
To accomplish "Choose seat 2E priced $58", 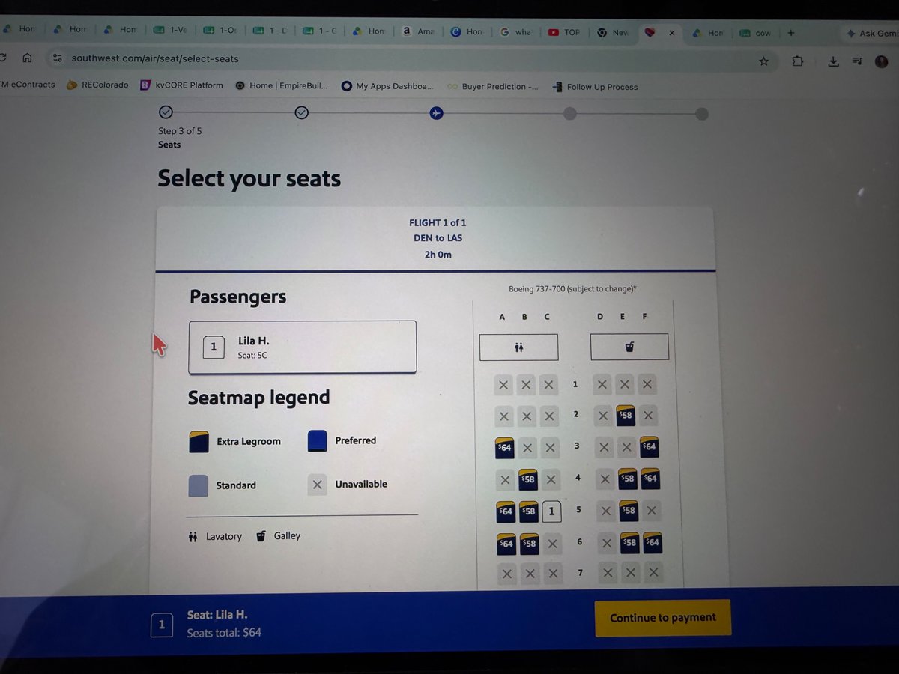I will 626,416.
